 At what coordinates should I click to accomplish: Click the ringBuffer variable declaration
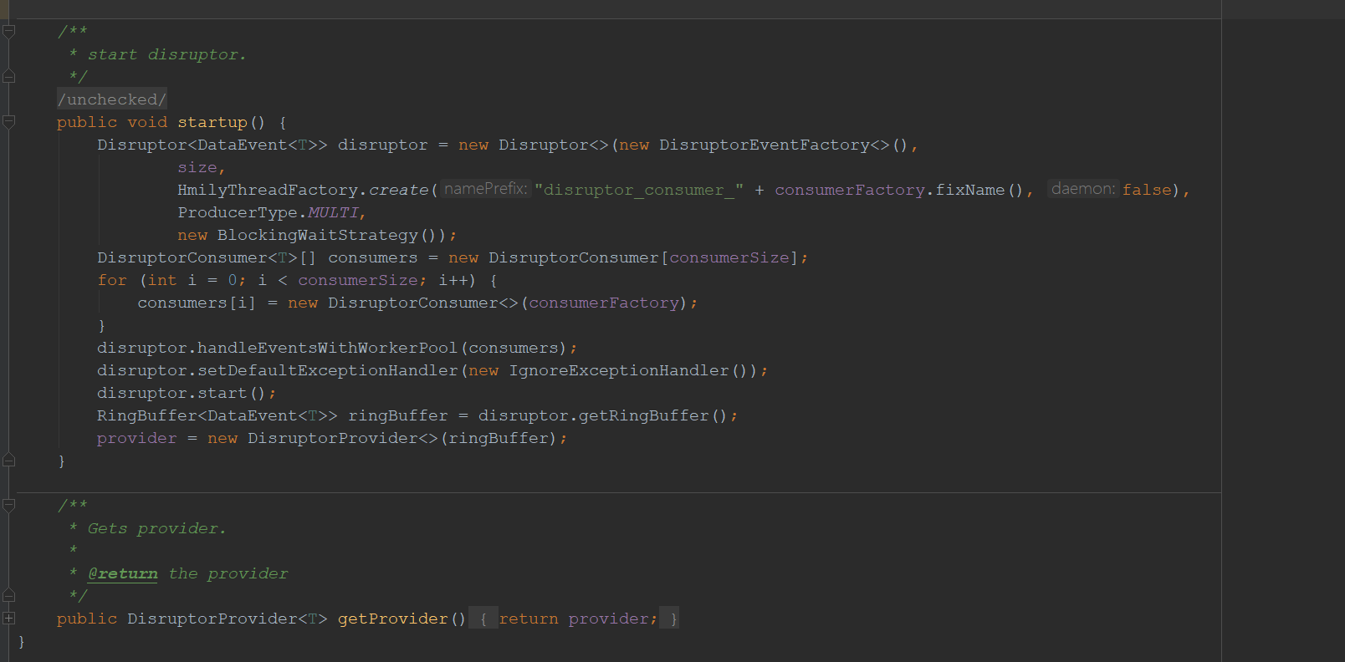[x=398, y=415]
